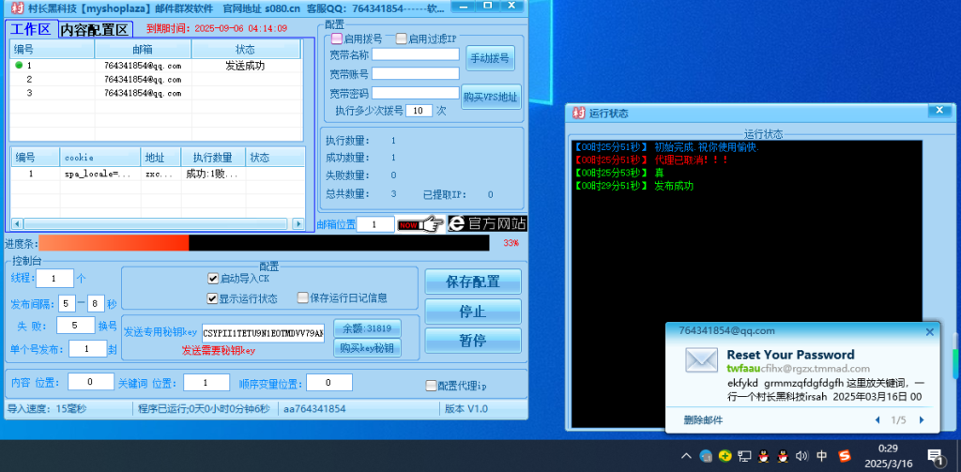Click the orange 进度条 progress bar
The image size is (961, 472).
click(114, 243)
